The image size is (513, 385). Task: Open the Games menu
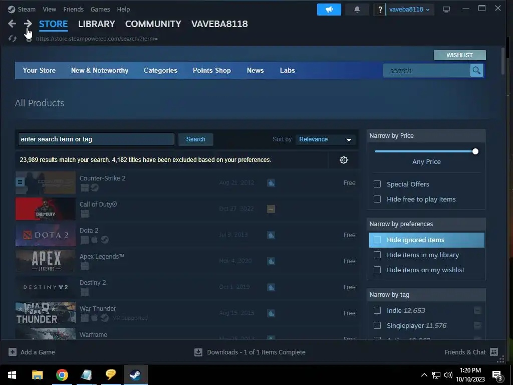pyautogui.click(x=100, y=10)
